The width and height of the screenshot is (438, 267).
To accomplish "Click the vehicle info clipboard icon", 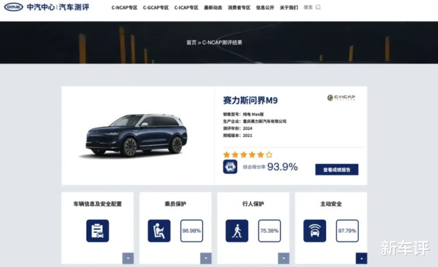I will click(97, 231).
